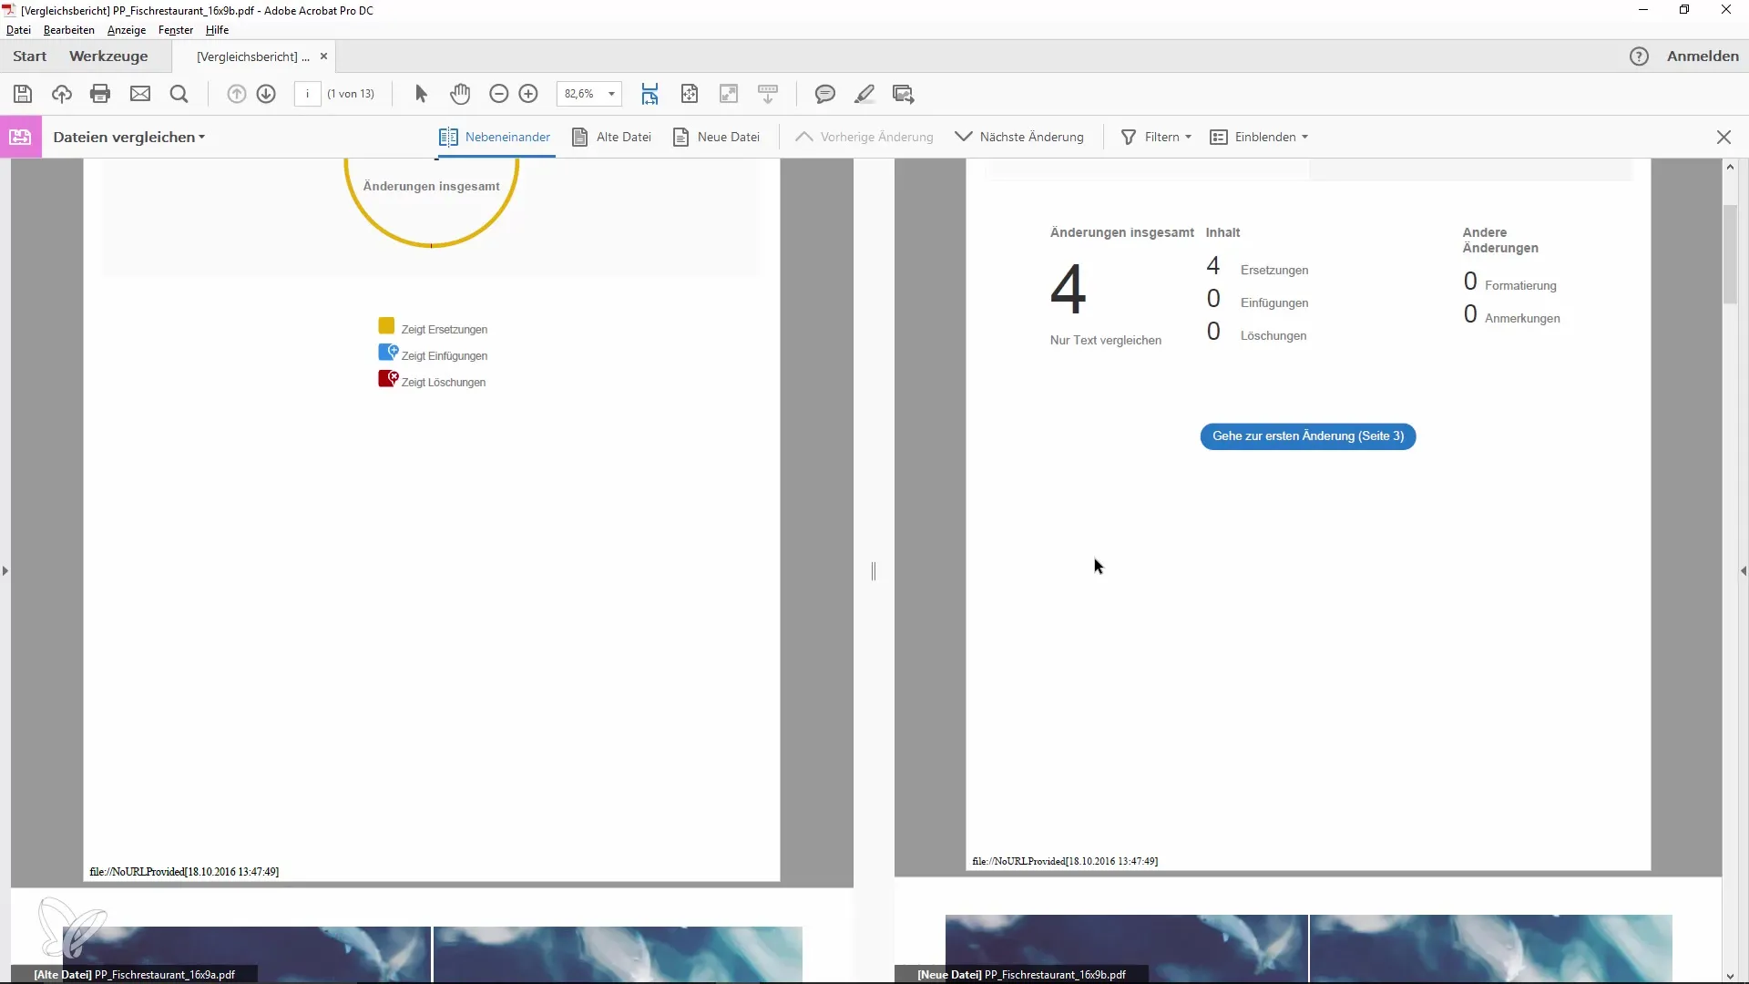This screenshot has width=1749, height=984.
Task: Click Gehe zur ersten Änderung button
Action: point(1308,436)
